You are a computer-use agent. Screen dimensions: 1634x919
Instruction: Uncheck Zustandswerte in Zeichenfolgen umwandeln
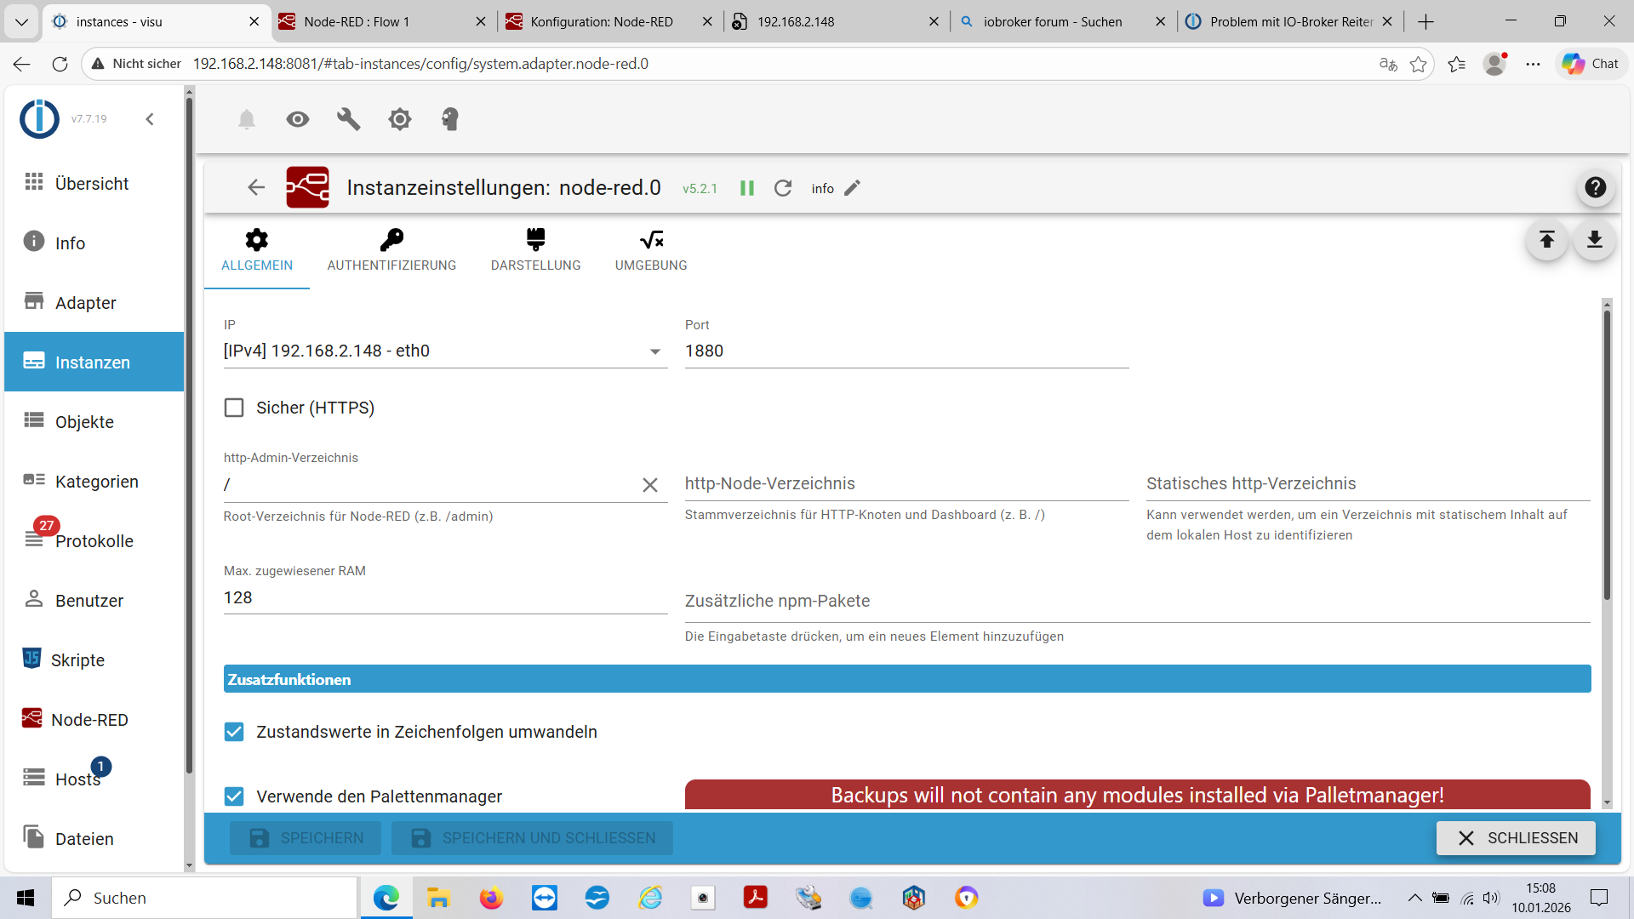(x=234, y=732)
